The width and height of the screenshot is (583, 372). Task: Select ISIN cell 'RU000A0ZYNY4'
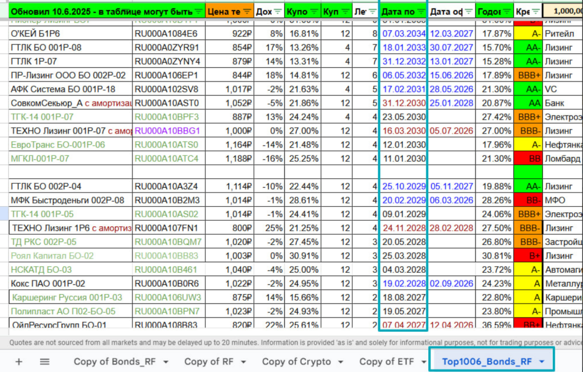tap(169, 61)
